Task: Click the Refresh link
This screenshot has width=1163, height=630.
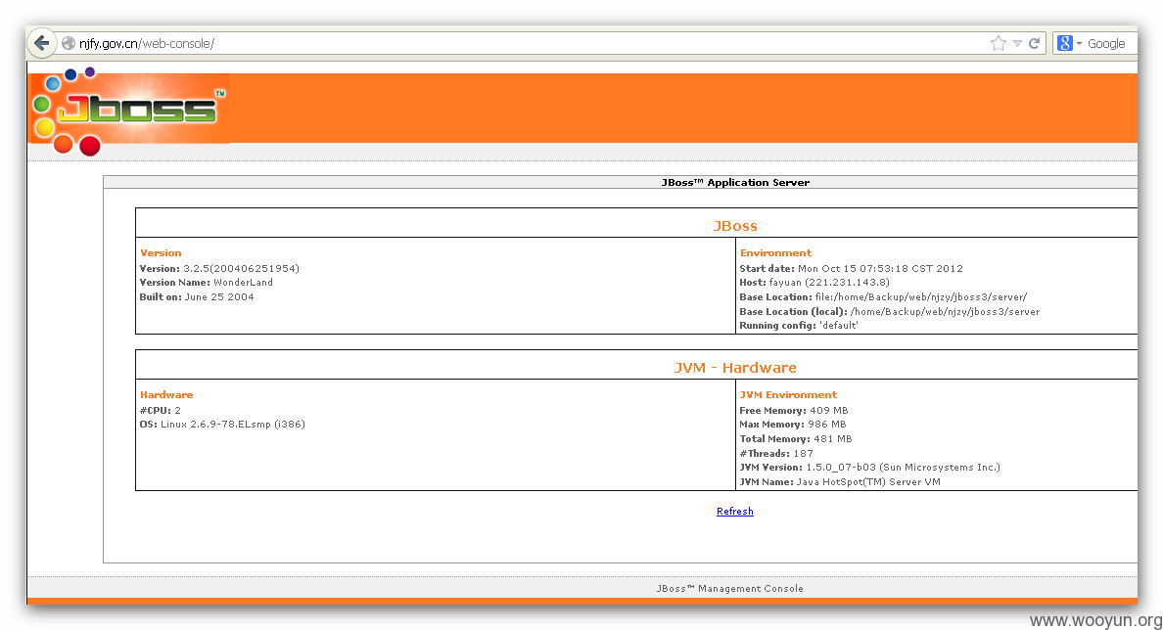Action: coord(735,512)
